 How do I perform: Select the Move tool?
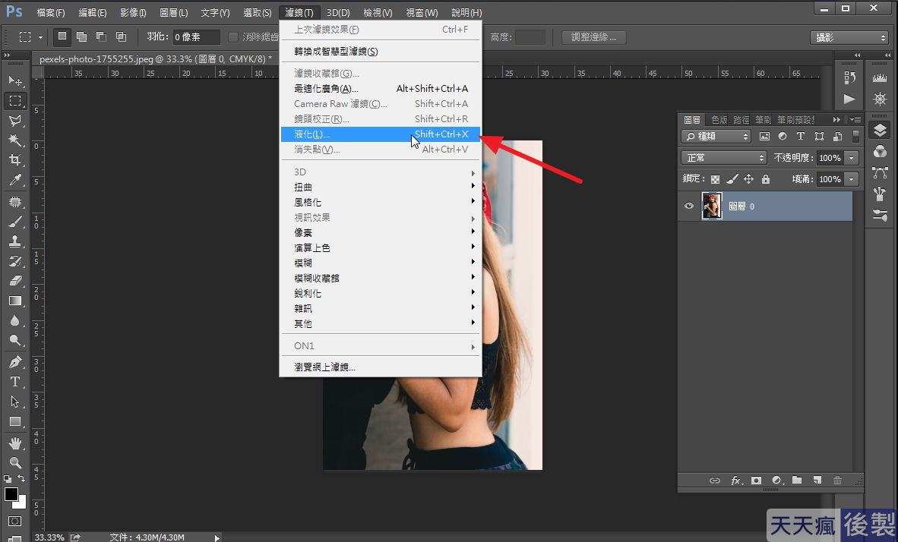click(x=15, y=80)
